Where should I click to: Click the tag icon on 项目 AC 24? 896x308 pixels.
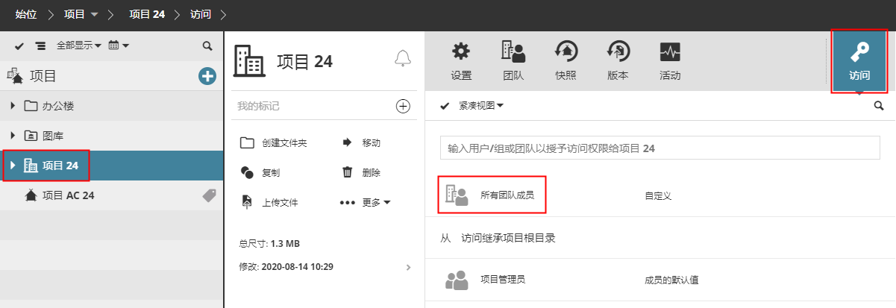pos(210,195)
